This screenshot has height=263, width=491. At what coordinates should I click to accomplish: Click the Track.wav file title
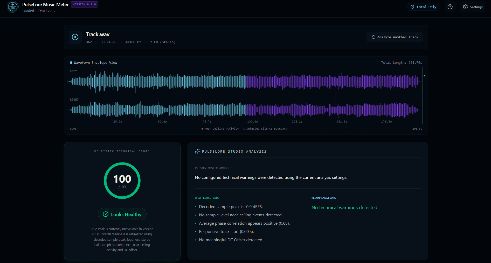click(98, 34)
